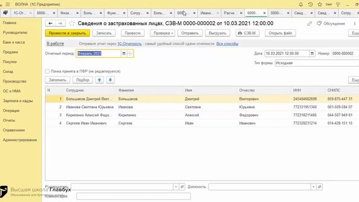Image resolution: width=359 pixels, height=202 pixels.
Task: Open Зарплата и кадры section
Action: point(17,101)
